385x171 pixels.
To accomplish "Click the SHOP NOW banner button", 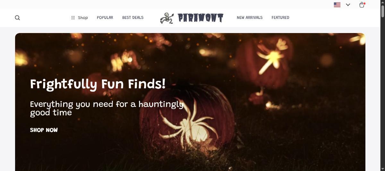I will pyautogui.click(x=44, y=130).
